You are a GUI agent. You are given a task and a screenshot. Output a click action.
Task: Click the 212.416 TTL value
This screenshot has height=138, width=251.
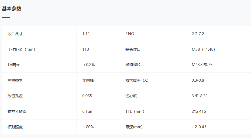(x=199, y=111)
